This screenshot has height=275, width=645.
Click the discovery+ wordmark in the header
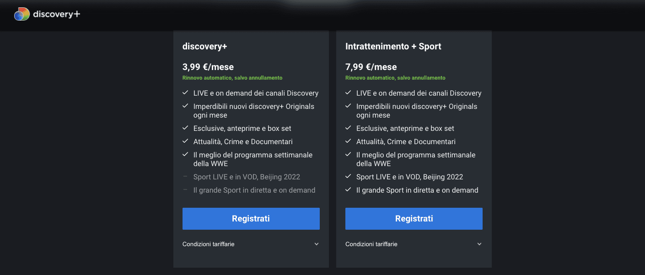tap(56, 14)
